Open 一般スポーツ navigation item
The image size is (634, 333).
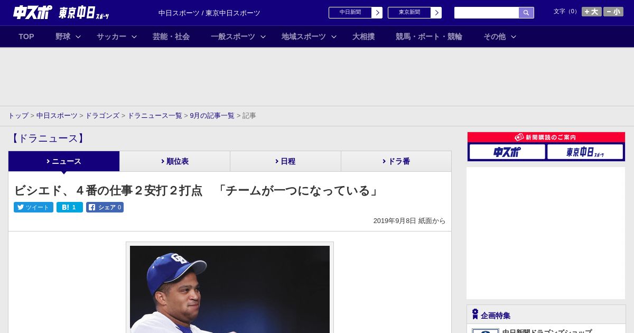click(233, 36)
